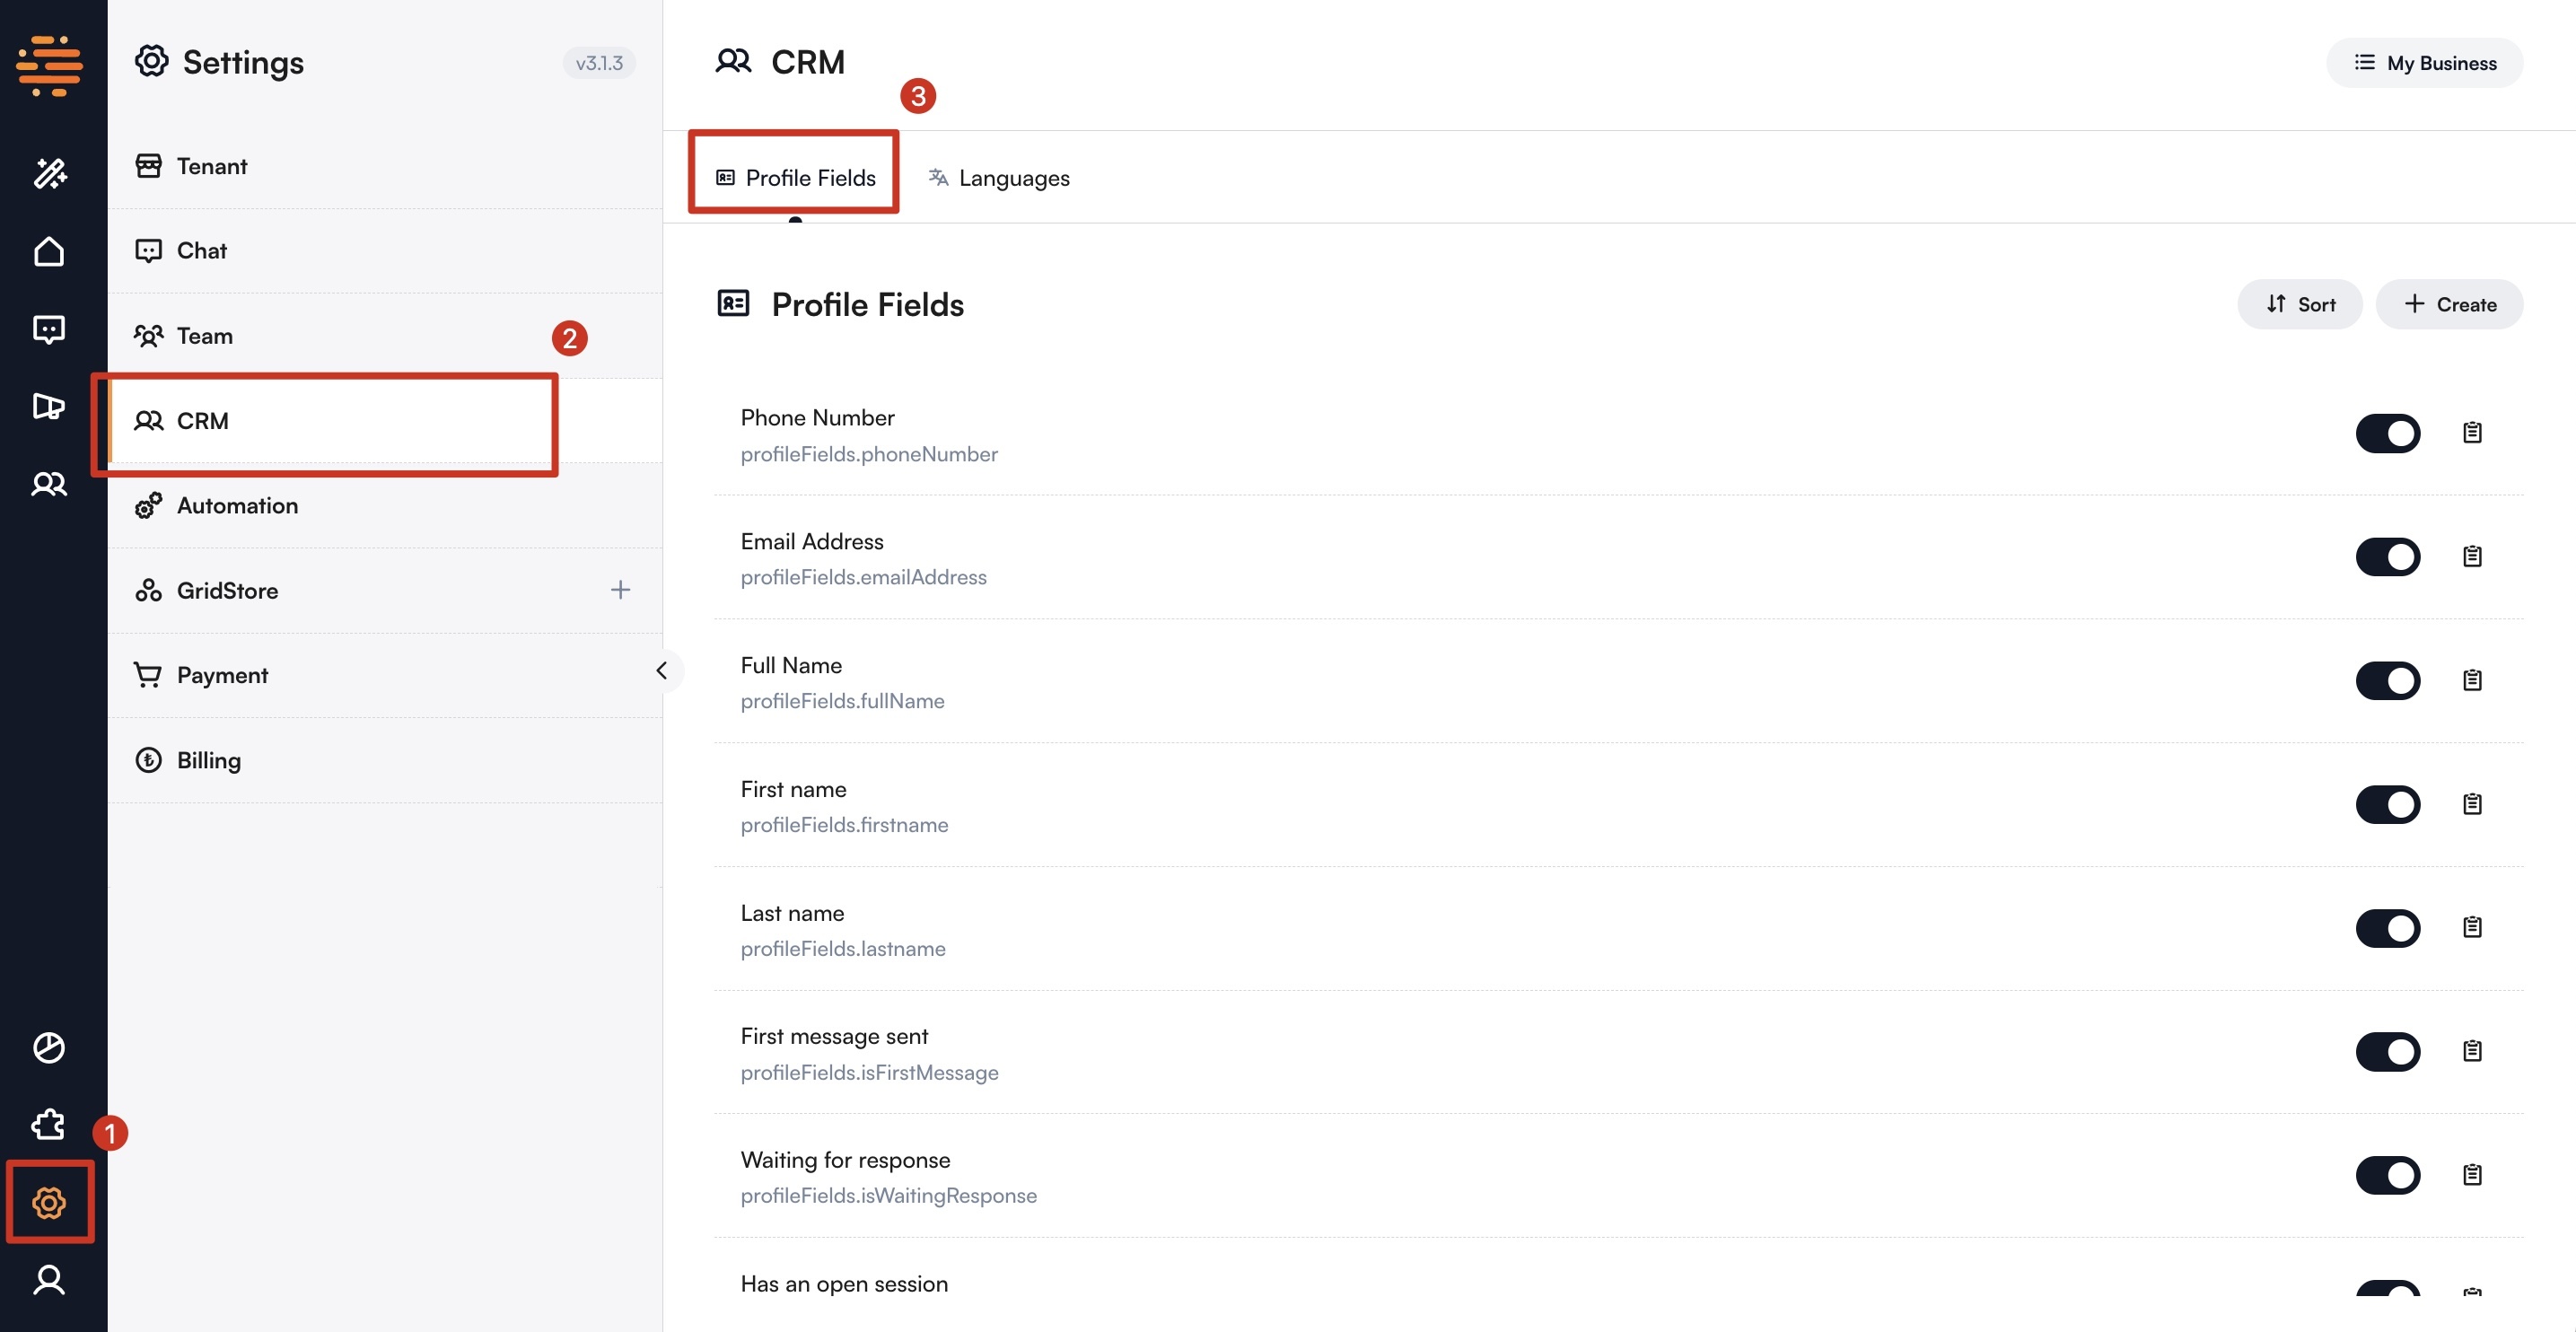This screenshot has height=1332, width=2576.
Task: Open the Sort options for profile fields
Action: (x=2299, y=304)
